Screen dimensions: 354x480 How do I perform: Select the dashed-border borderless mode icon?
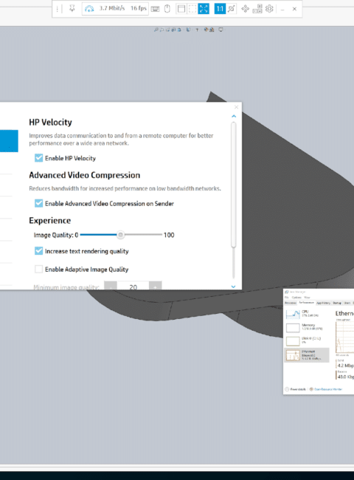192,9
